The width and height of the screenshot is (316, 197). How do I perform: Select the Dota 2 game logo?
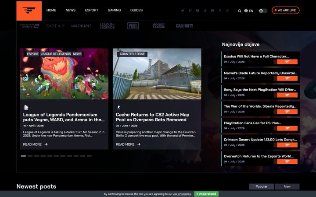pyautogui.click(x=55, y=26)
